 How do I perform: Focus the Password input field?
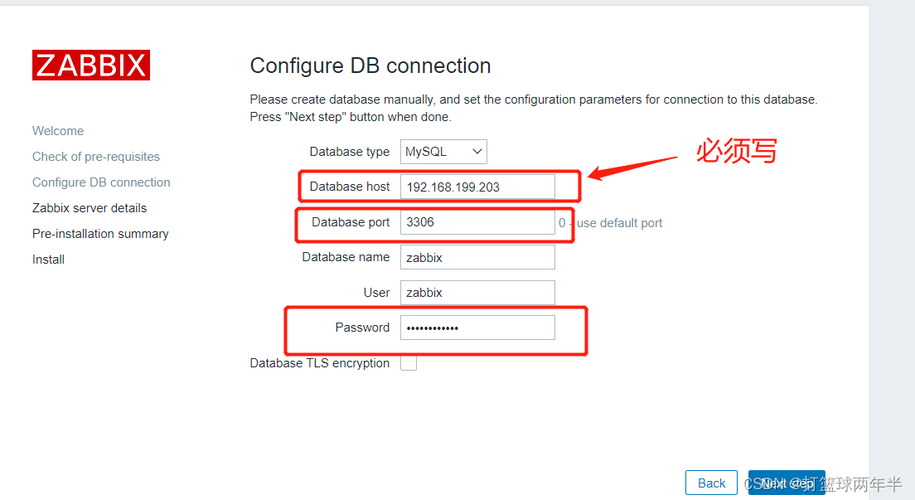tap(477, 327)
